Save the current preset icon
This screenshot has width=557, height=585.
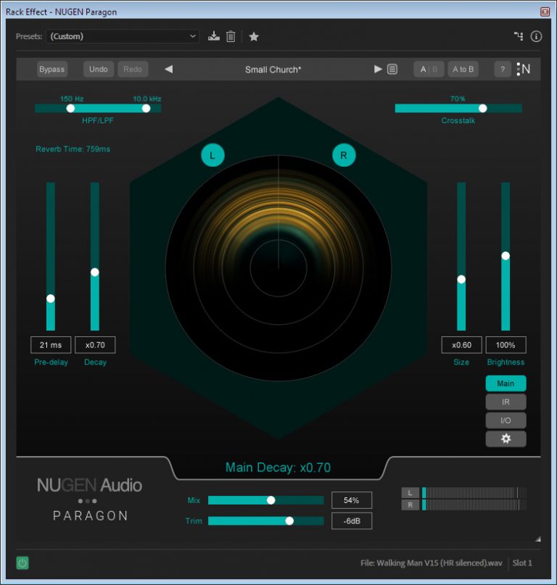point(213,36)
